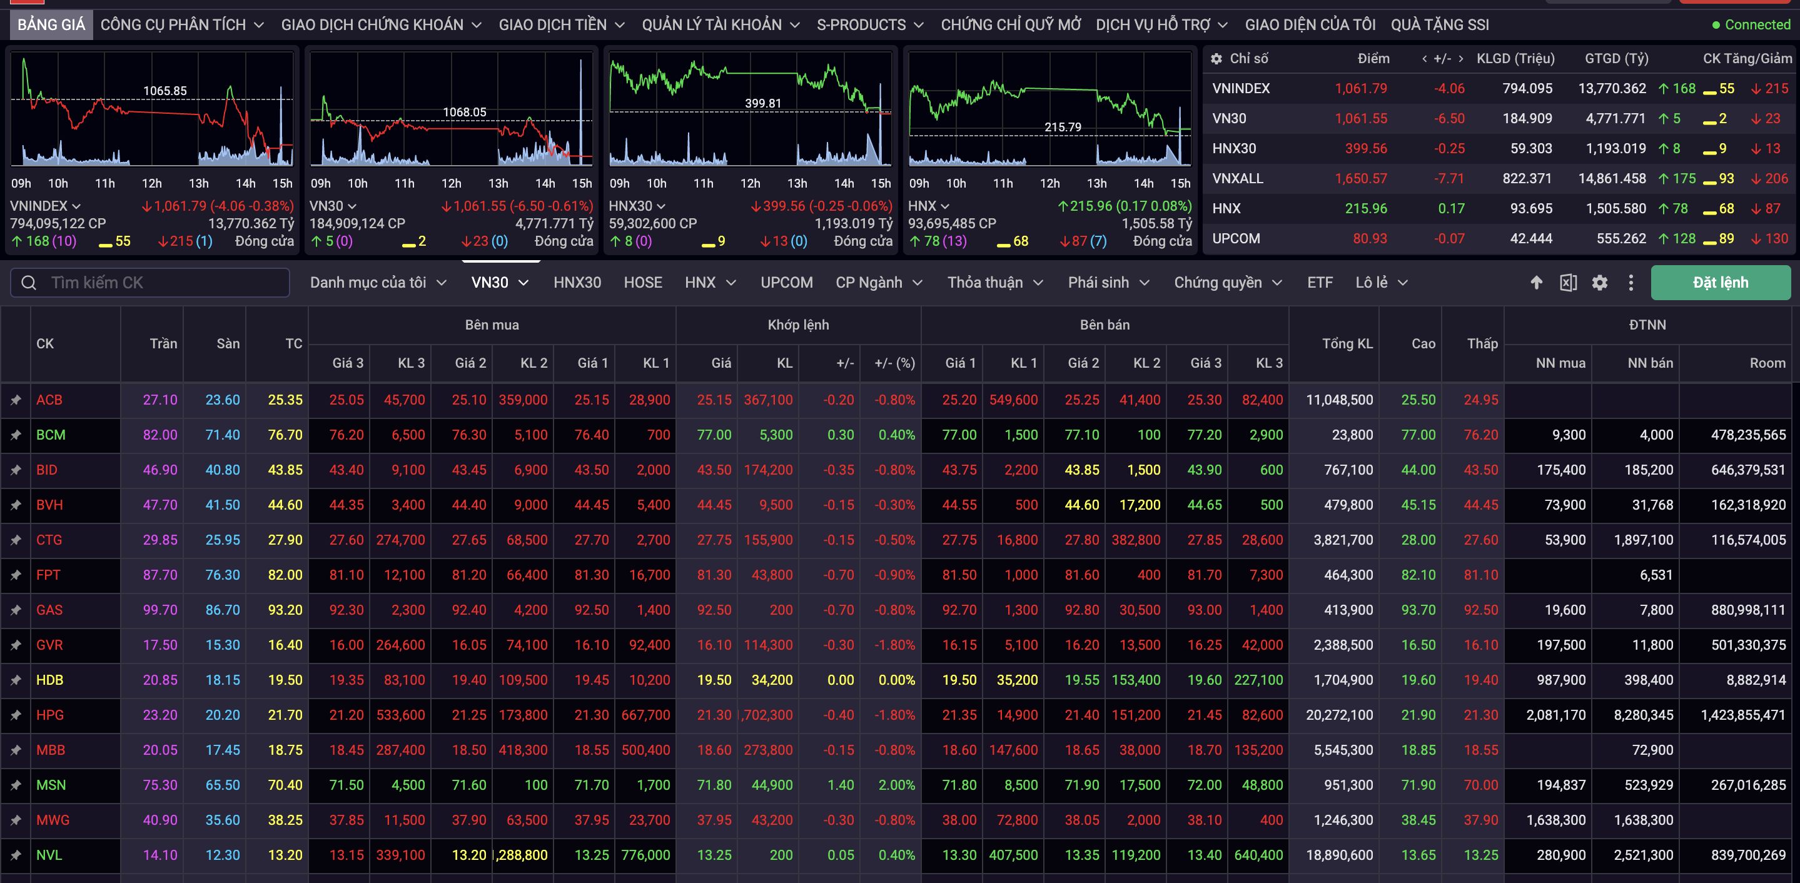The image size is (1800, 883).
Task: Open Phái sinh dropdown
Action: pyautogui.click(x=1108, y=282)
